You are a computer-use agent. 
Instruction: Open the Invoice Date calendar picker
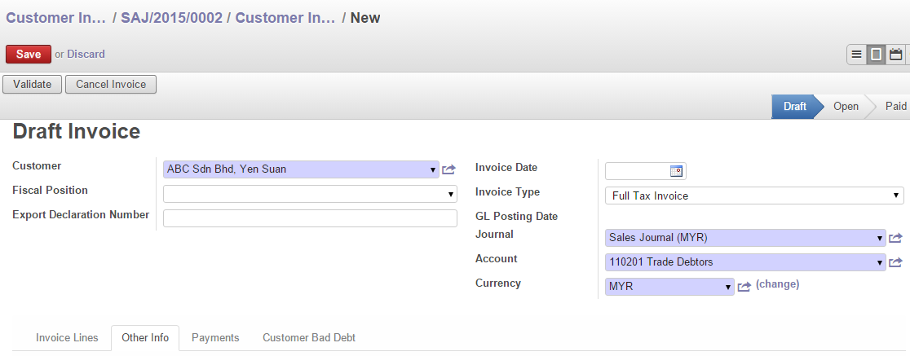[x=677, y=171]
